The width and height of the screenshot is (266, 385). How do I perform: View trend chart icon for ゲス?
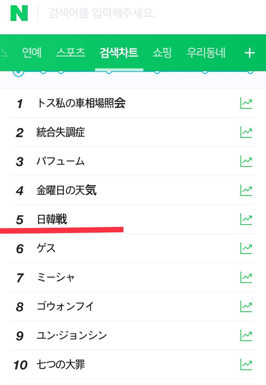[246, 249]
